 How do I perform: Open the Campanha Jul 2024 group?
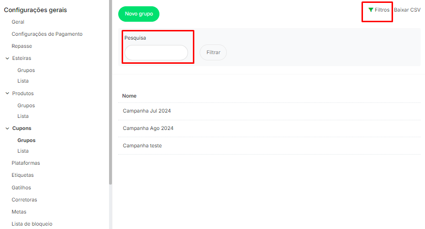[x=147, y=111]
